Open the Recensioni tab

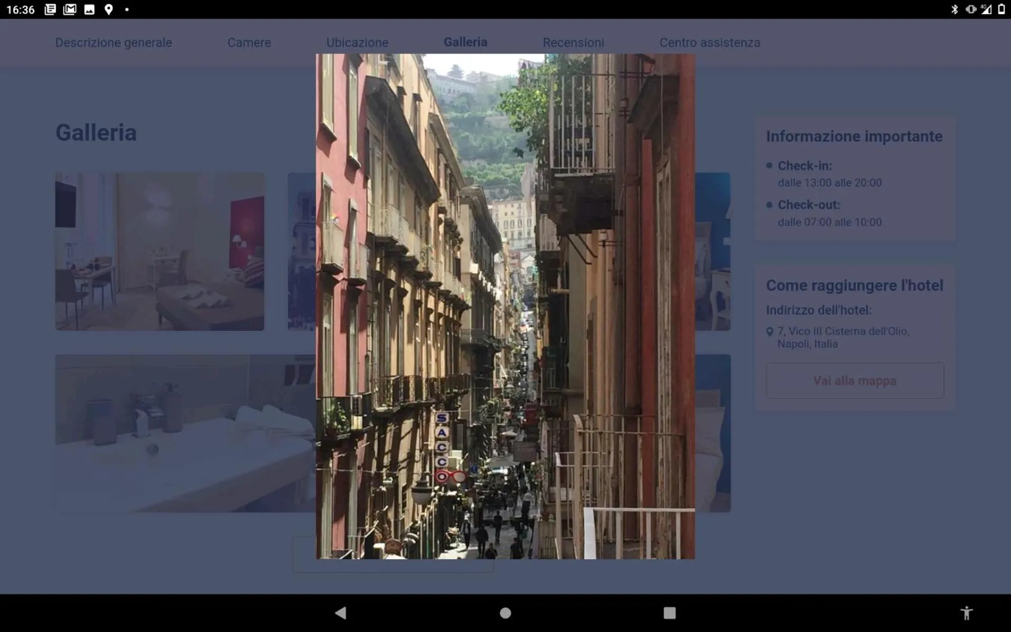tap(573, 43)
